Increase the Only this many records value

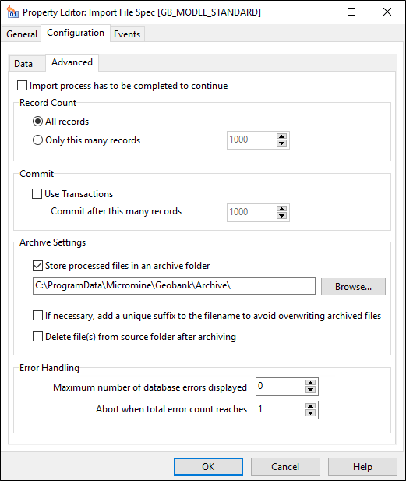pyautogui.click(x=281, y=136)
